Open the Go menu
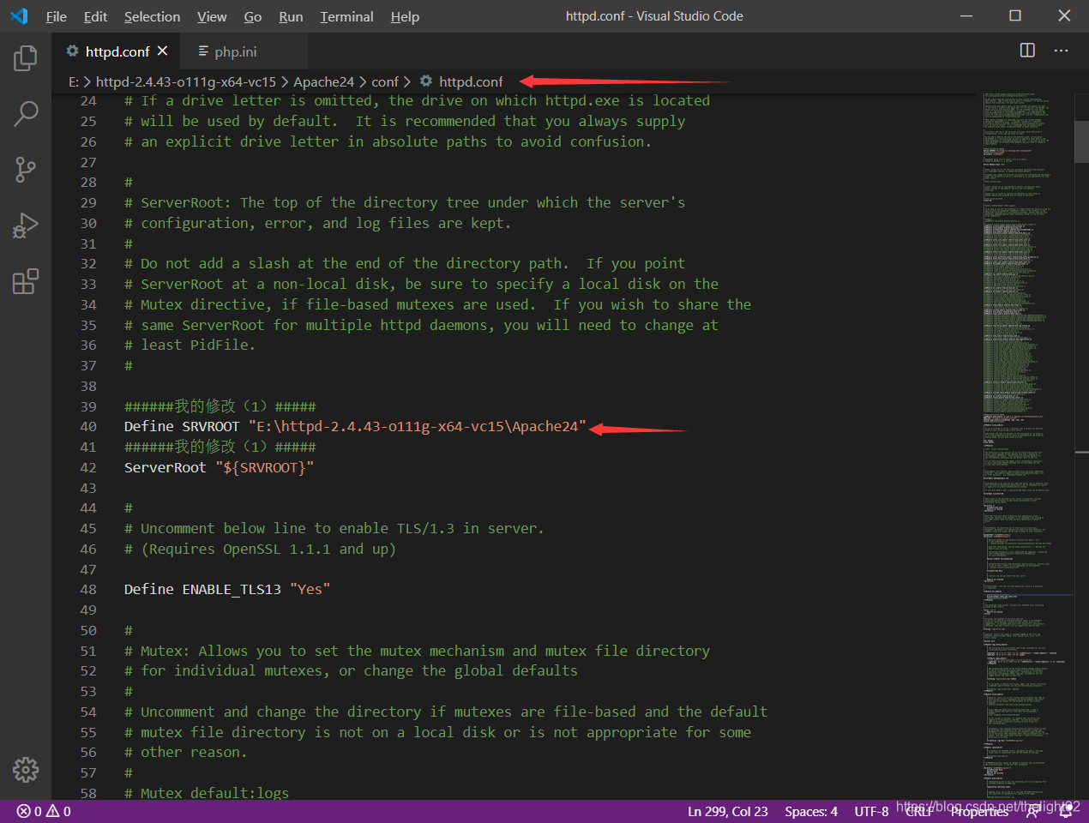1089x823 pixels. pos(253,16)
